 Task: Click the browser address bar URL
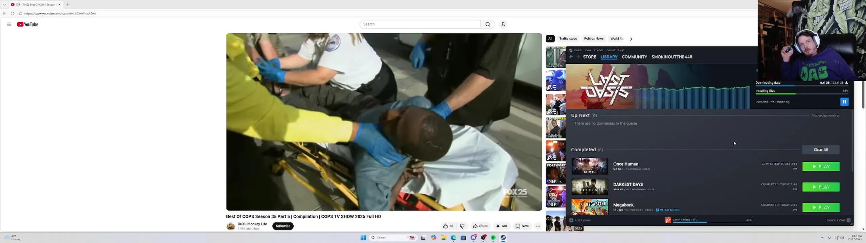pyautogui.click(x=60, y=13)
